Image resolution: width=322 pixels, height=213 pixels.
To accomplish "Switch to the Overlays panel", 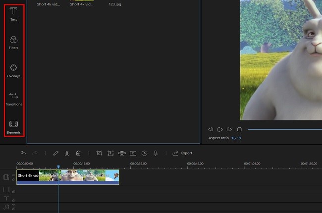I will pyautogui.click(x=13, y=71).
